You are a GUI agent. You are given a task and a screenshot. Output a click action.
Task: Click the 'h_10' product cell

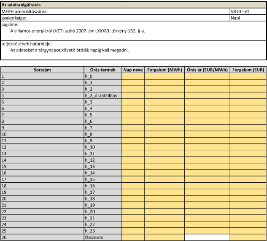point(102,147)
